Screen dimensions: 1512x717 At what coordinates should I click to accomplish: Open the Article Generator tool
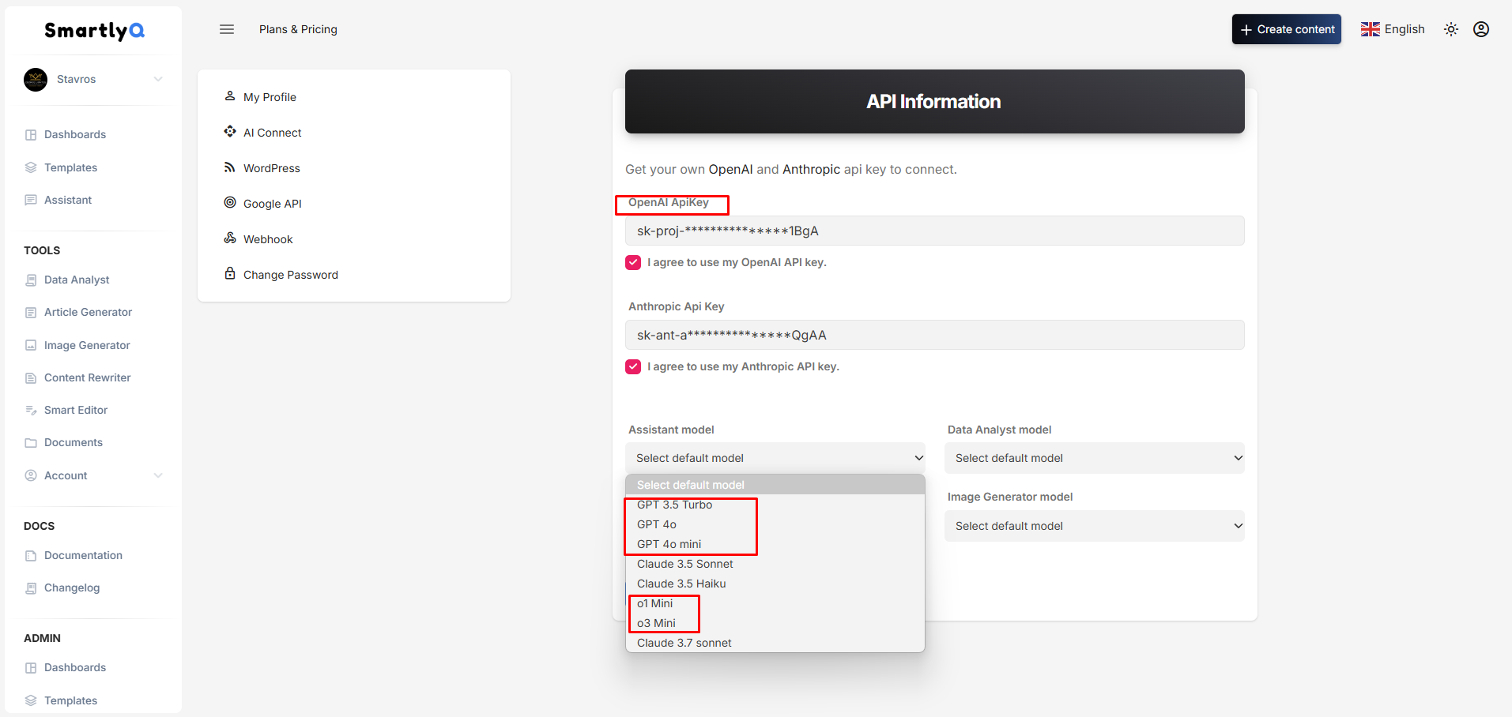pyautogui.click(x=88, y=313)
